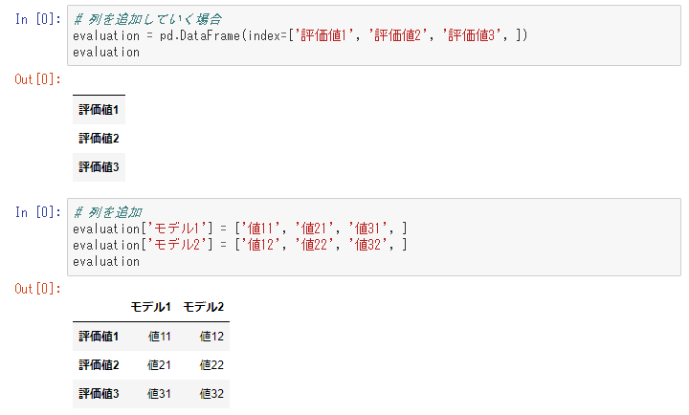Click 評価値1 row header in second table

[x=99, y=337]
